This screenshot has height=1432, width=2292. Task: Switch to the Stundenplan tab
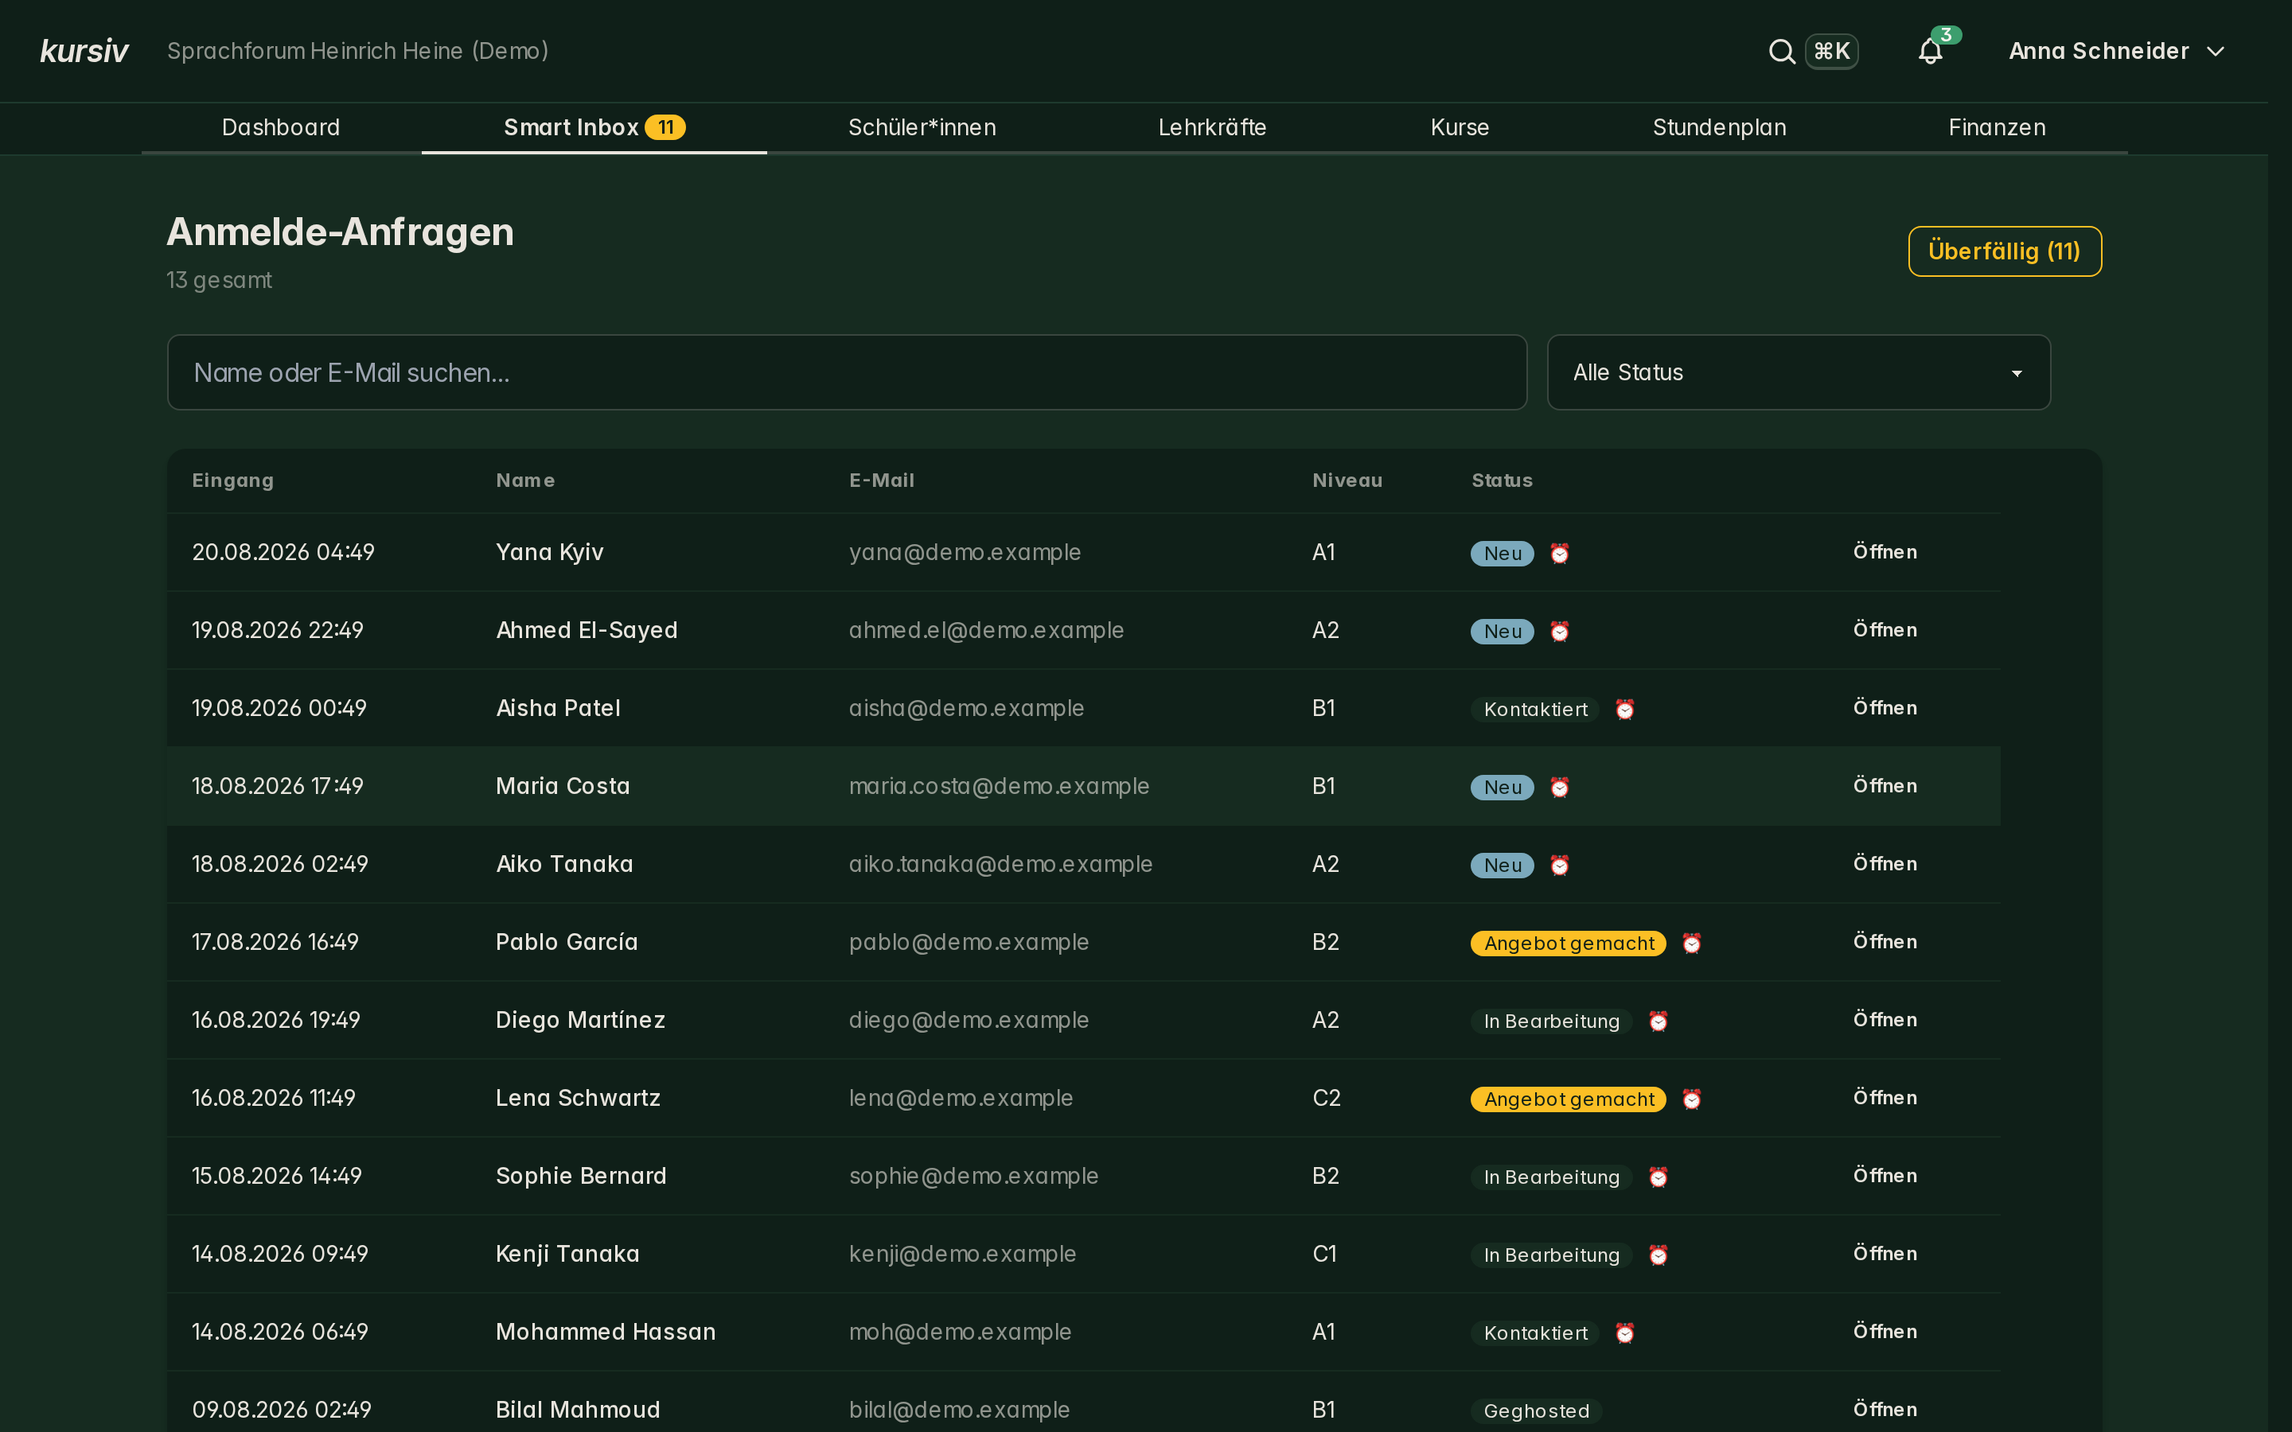click(1719, 127)
